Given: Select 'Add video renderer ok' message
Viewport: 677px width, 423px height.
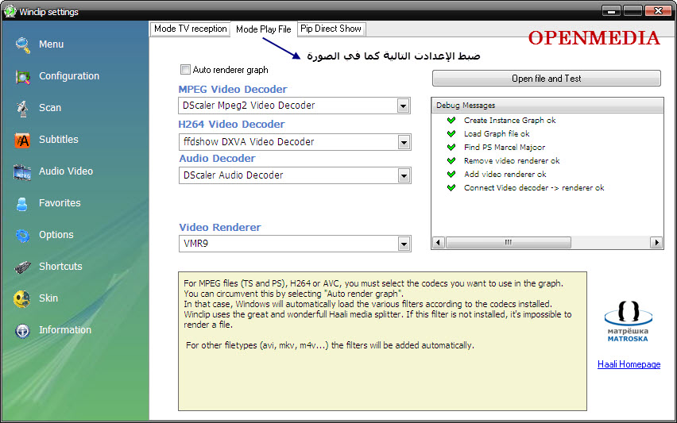Looking at the screenshot, I should pyautogui.click(x=505, y=175).
